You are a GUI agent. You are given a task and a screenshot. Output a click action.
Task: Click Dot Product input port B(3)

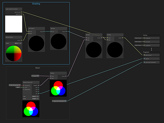pos(29,33)
